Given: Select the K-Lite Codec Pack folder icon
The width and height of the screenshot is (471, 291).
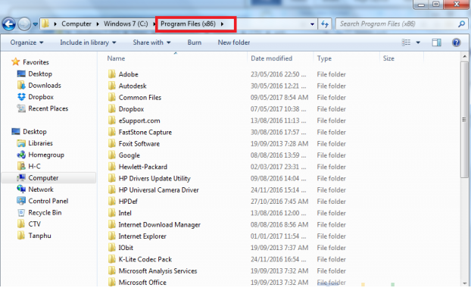Looking at the screenshot, I should [112, 259].
